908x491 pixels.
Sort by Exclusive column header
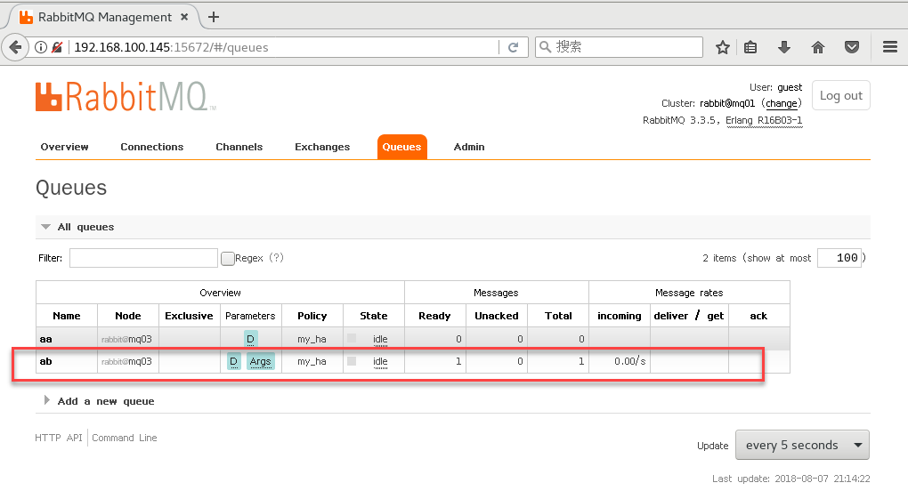tap(189, 316)
